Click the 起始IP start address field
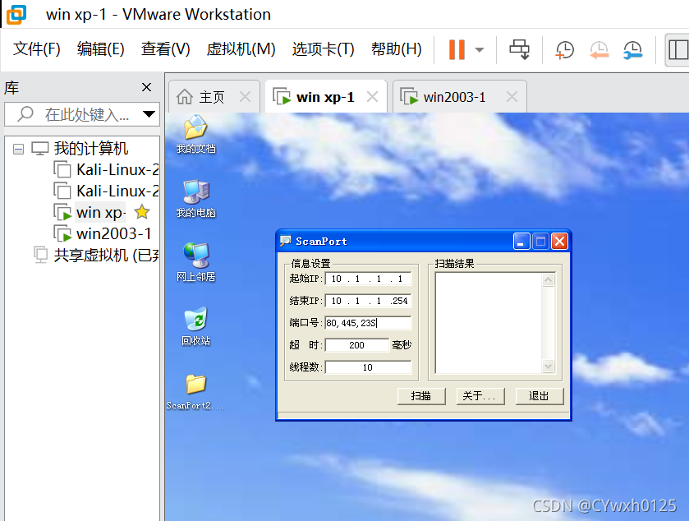 pyautogui.click(x=368, y=279)
